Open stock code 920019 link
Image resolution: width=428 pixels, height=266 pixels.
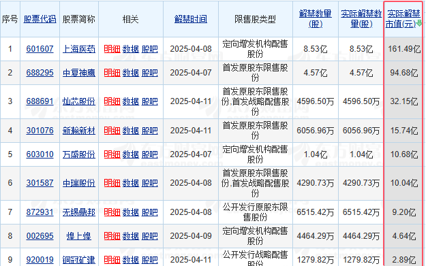pyautogui.click(x=40, y=260)
